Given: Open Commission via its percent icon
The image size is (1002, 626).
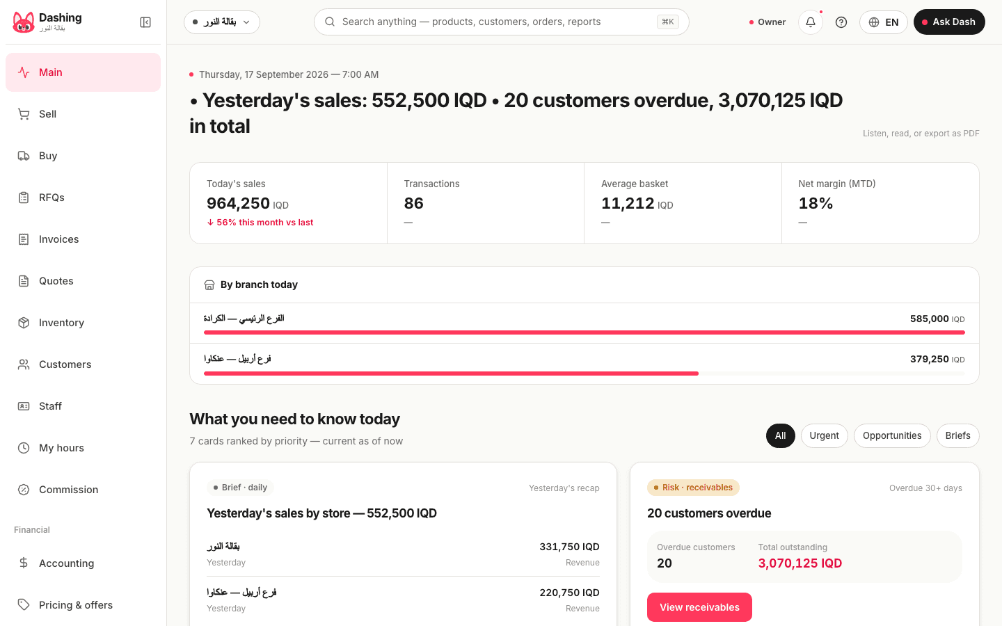Looking at the screenshot, I should (24, 490).
